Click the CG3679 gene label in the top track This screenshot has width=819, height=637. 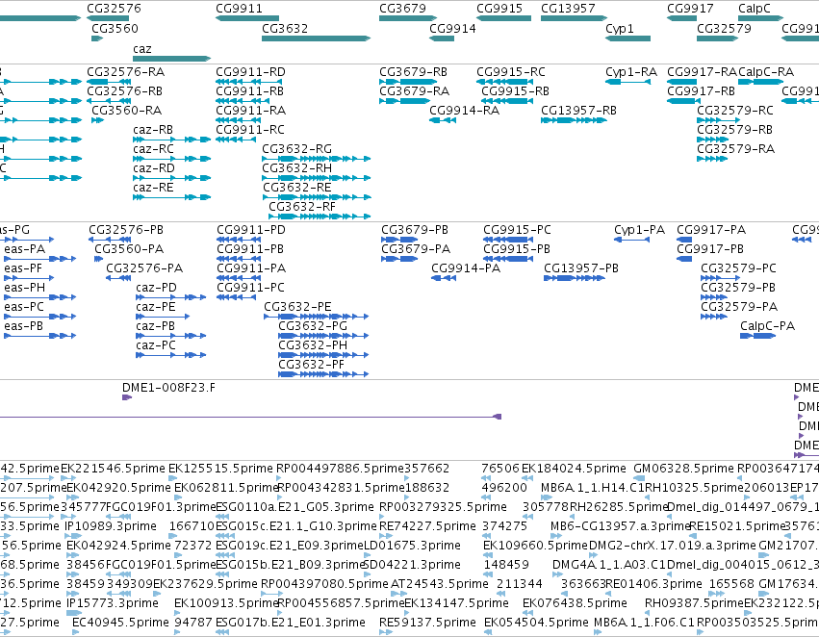tap(402, 9)
